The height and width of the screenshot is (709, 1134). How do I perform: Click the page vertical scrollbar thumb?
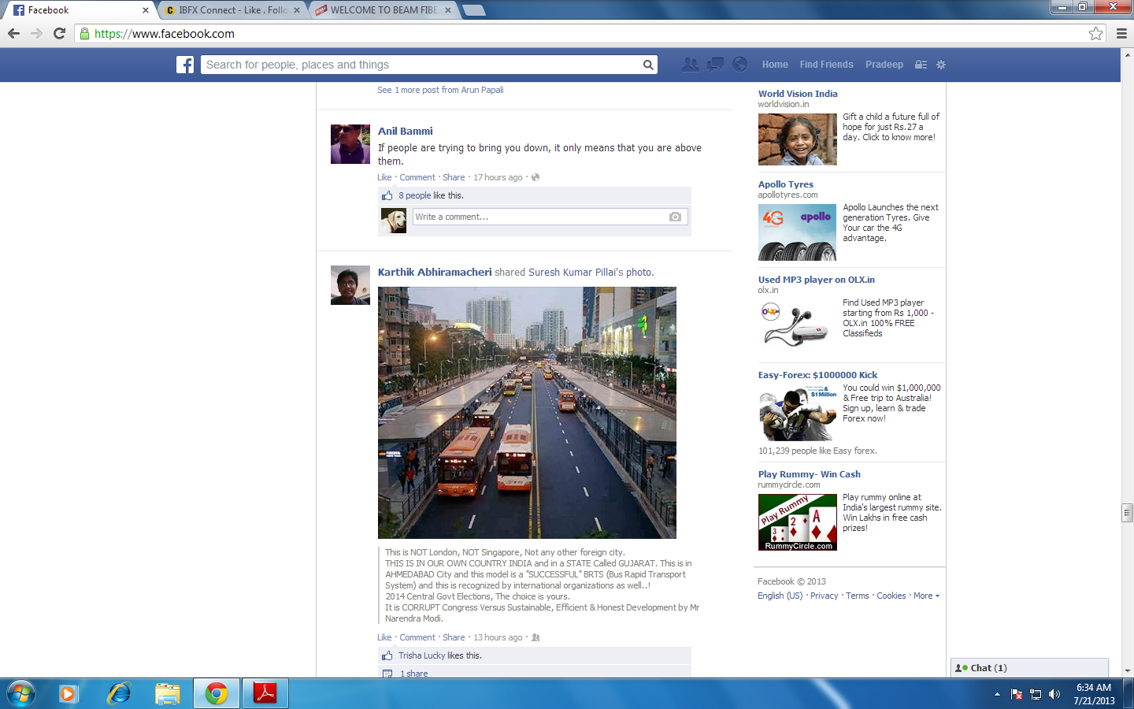1127,512
